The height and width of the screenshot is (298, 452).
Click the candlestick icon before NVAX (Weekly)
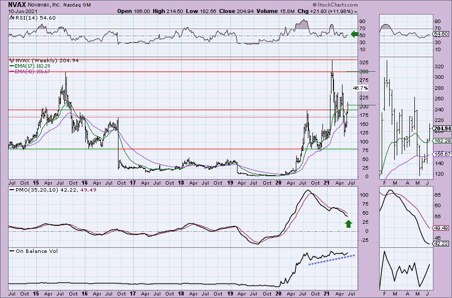(12, 61)
